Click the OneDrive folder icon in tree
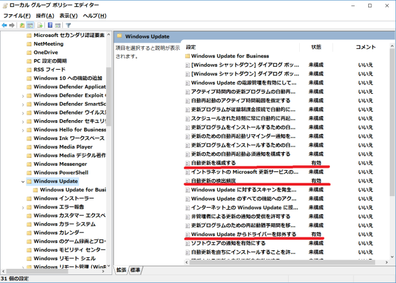 pyautogui.click(x=29, y=52)
